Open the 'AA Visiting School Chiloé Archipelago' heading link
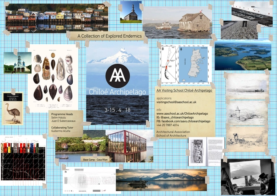The height and width of the screenshot is (196, 277). click(184, 90)
